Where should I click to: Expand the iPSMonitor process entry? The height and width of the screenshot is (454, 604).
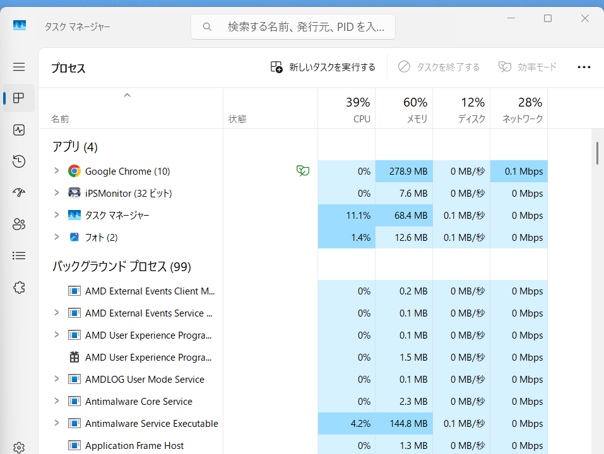(x=56, y=193)
